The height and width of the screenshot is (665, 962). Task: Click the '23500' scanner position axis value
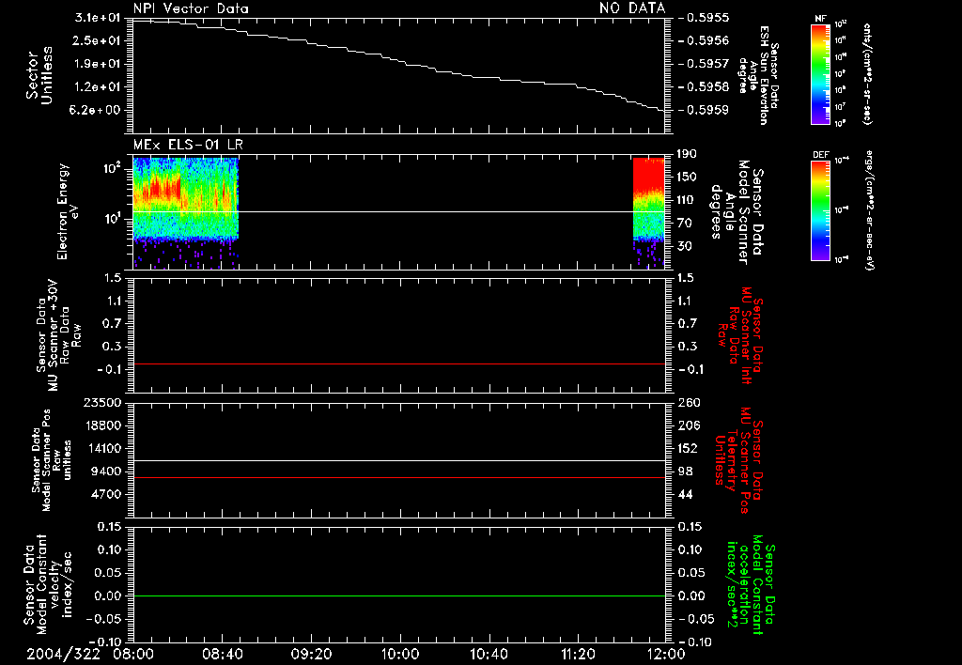pos(101,403)
